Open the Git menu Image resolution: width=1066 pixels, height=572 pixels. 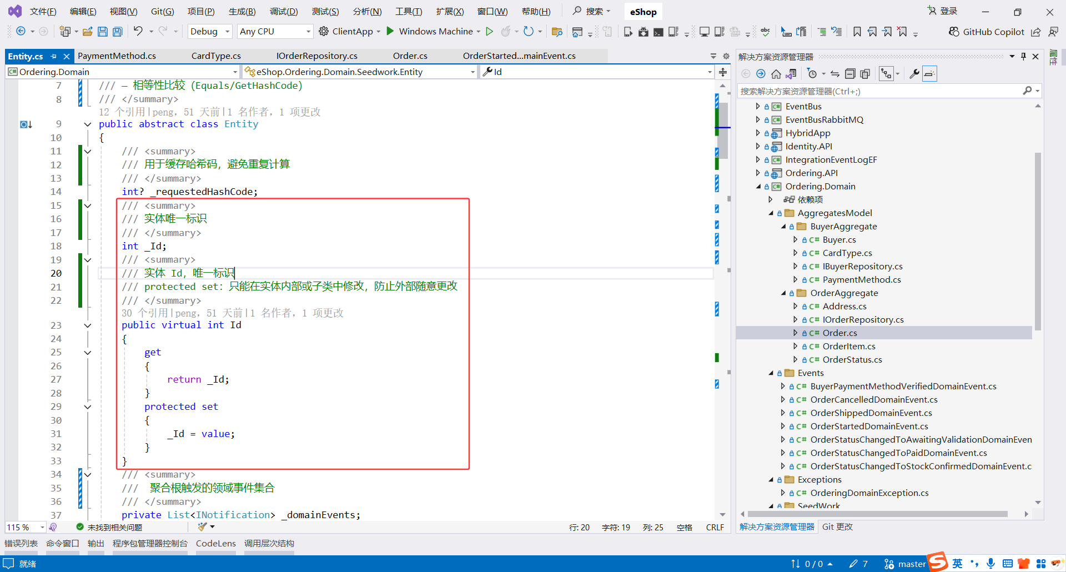click(x=162, y=11)
